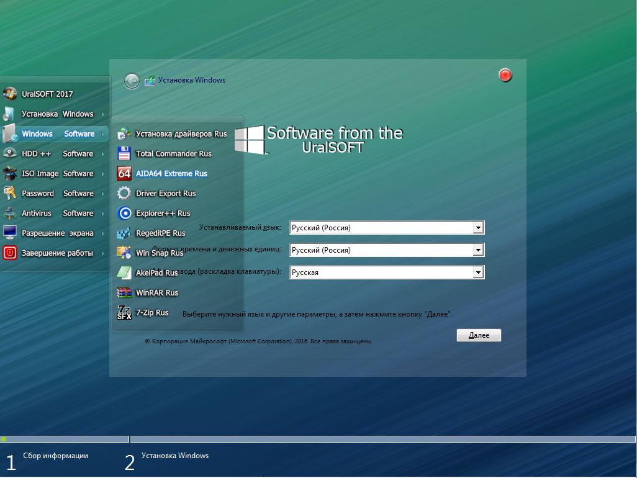Click the Устанавливаемый язык field showing Русский (Россия)
637x478 pixels.
tap(387, 227)
